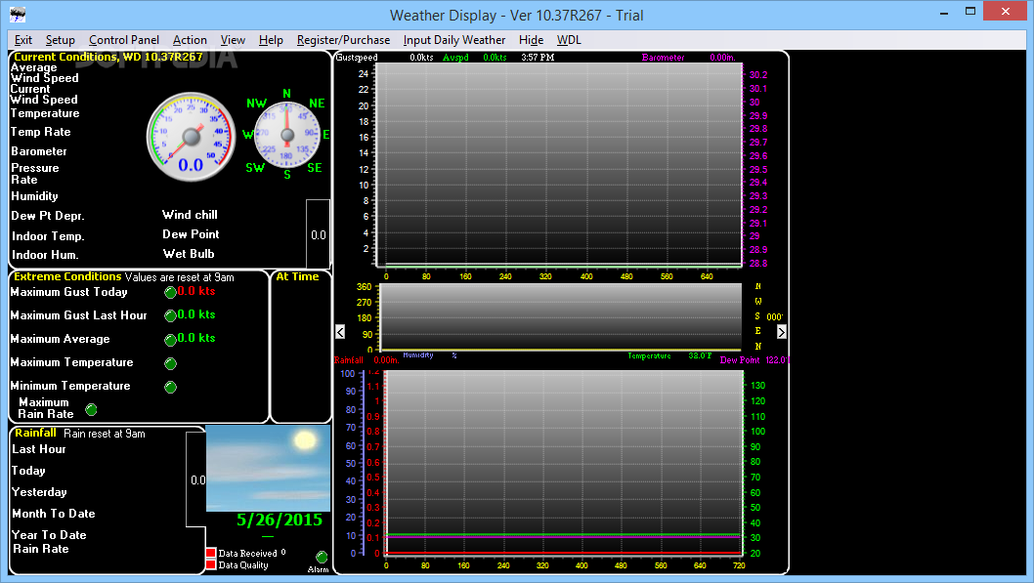Viewport: 1034px width, 583px height.
Task: Click the rain gauge bar showing 0.0
Action: point(196,479)
